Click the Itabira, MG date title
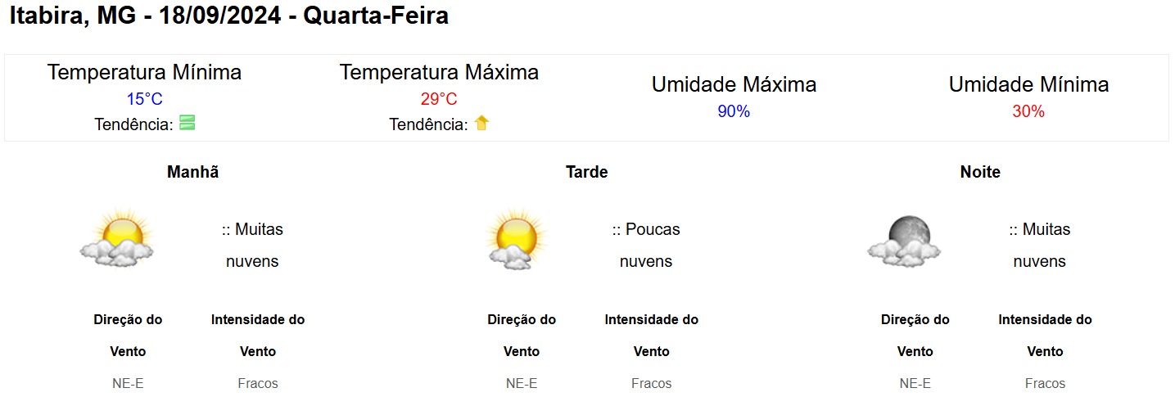 [228, 16]
